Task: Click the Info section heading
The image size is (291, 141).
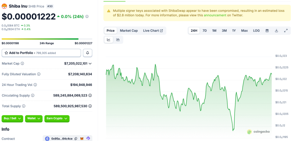Action: (5, 129)
